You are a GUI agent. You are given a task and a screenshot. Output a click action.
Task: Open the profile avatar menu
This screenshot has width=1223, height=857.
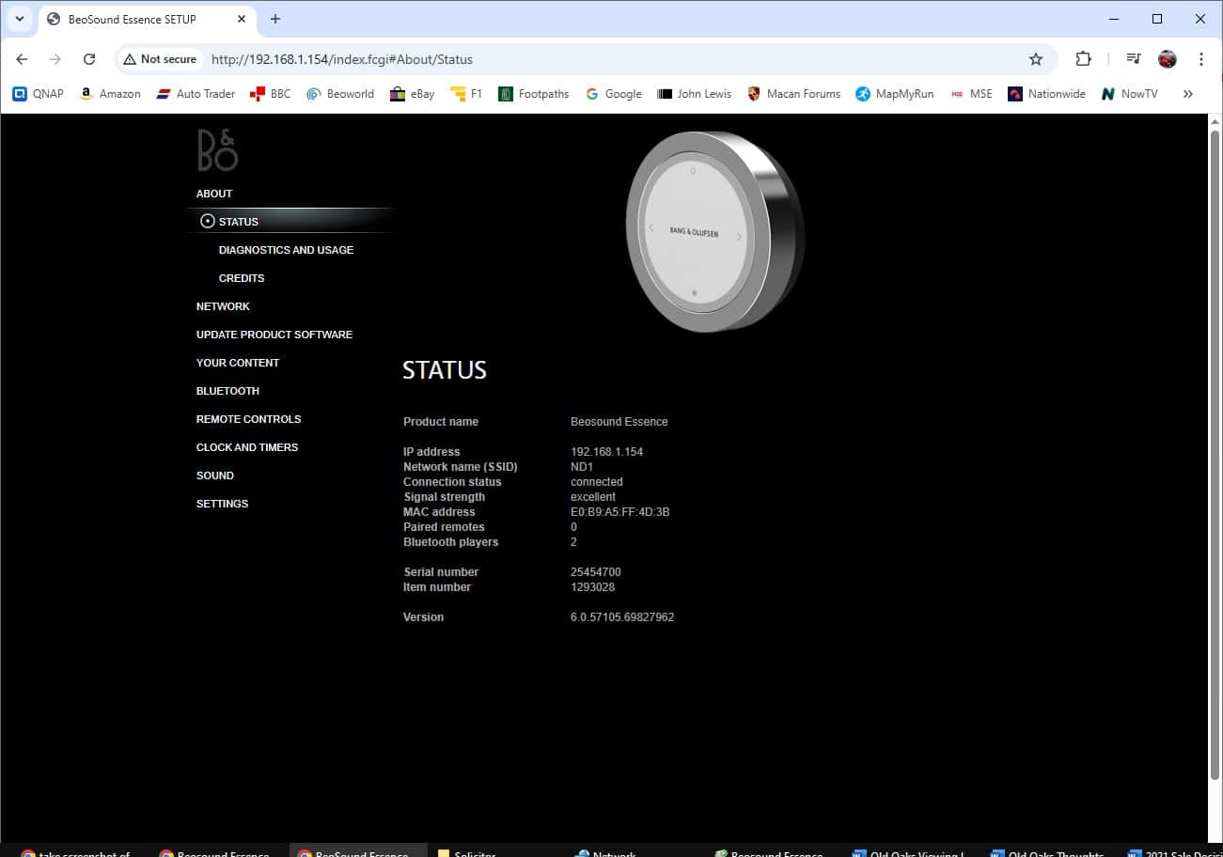coord(1168,59)
